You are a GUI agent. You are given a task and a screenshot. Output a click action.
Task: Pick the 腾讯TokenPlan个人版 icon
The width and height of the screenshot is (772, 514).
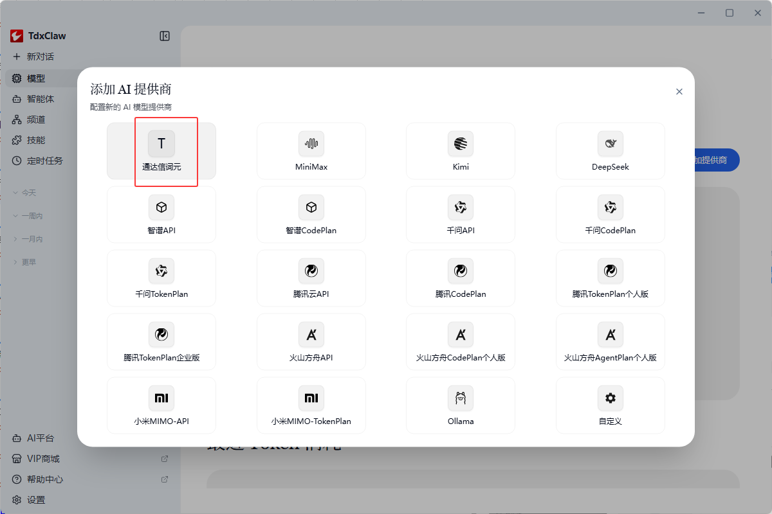click(x=611, y=271)
